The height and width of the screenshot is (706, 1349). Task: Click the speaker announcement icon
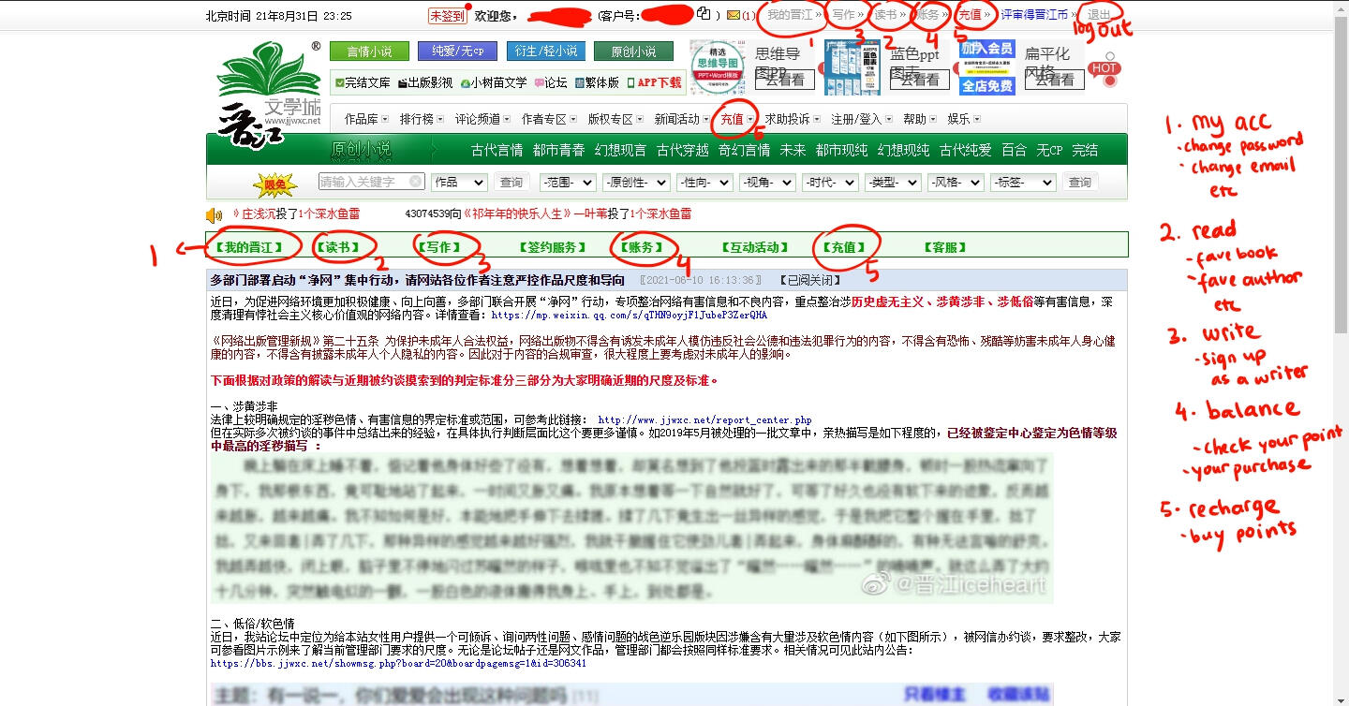(214, 214)
